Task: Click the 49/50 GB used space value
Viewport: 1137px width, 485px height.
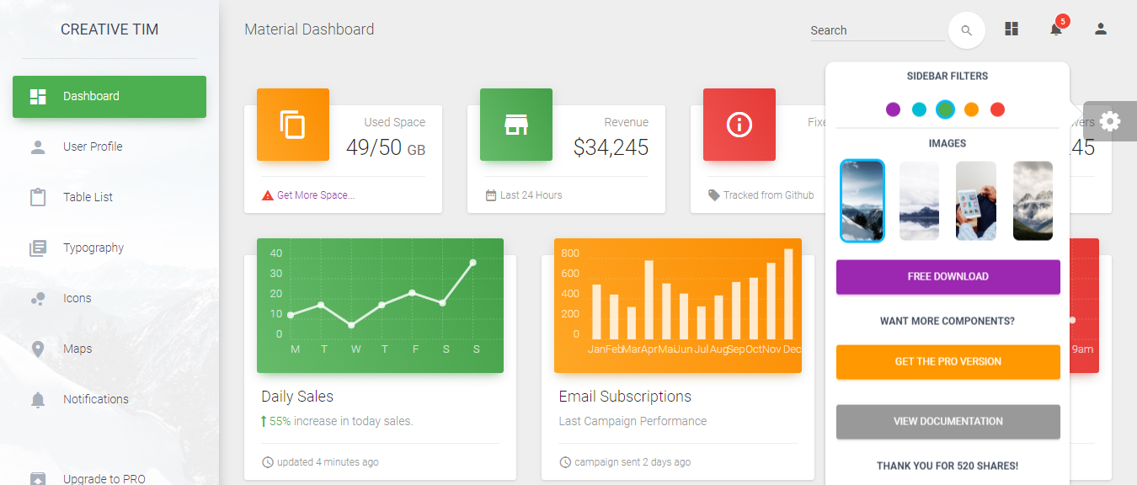Action: tap(386, 148)
